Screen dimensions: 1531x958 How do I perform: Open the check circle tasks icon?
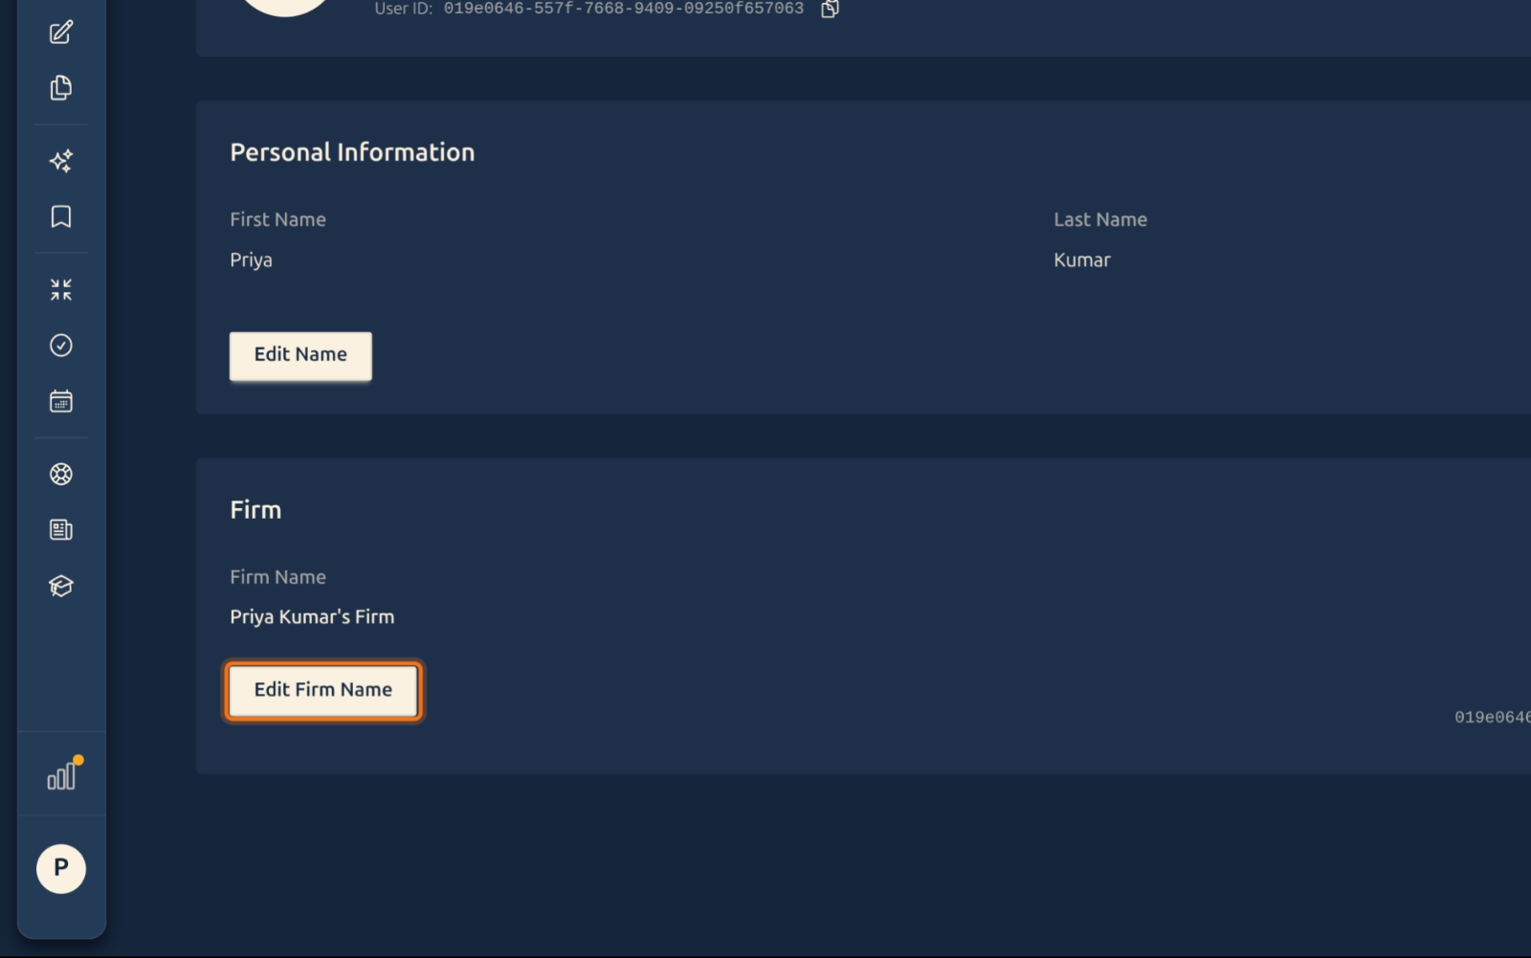(x=61, y=345)
